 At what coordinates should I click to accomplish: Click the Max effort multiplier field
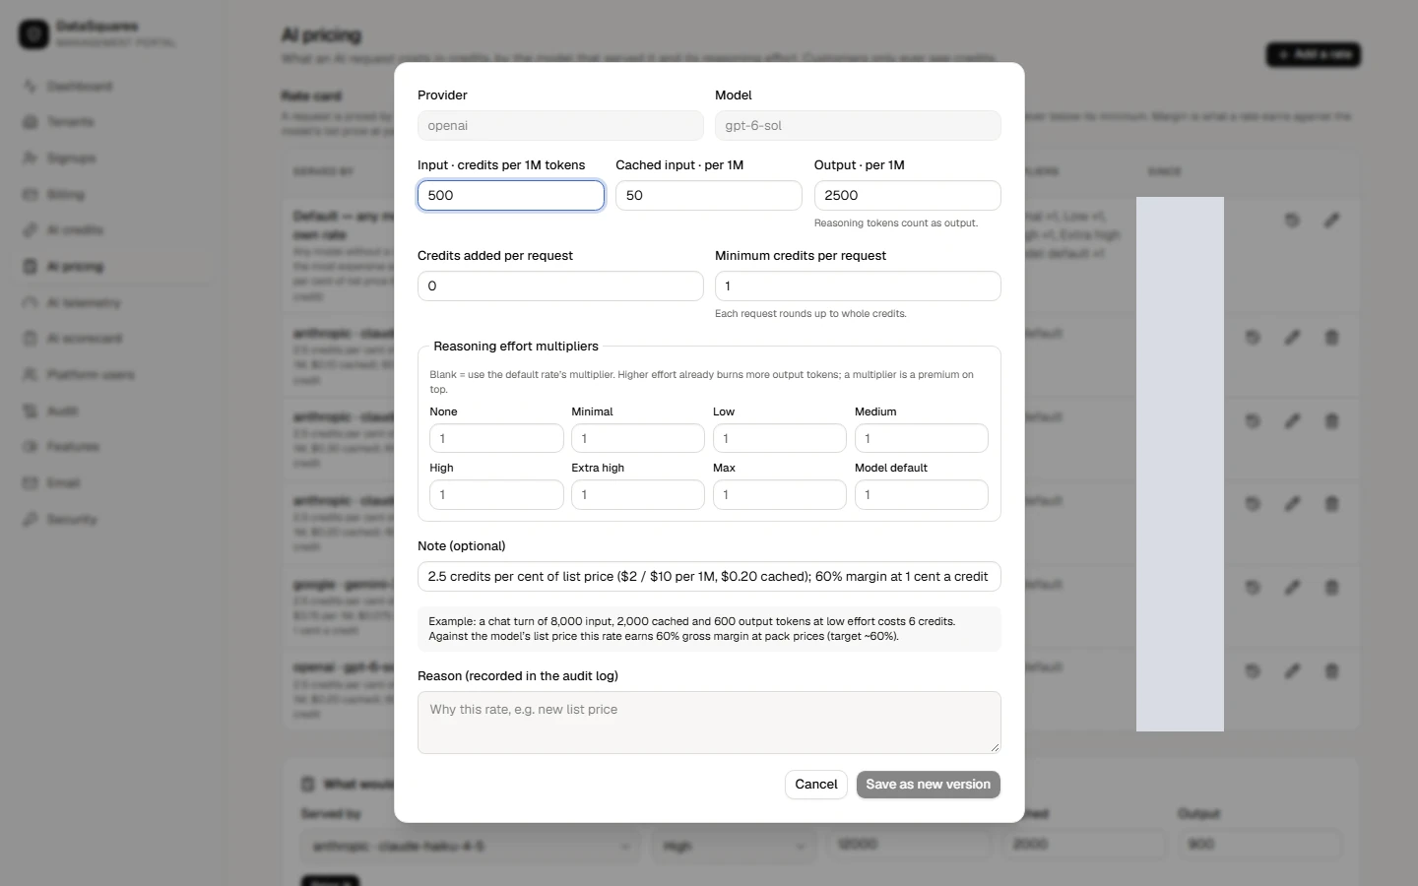[780, 494]
